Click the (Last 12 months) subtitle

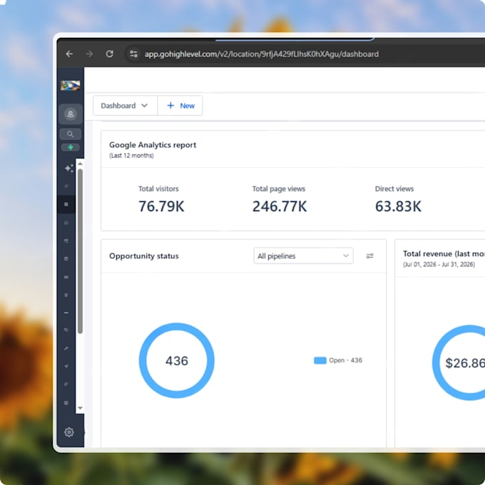coord(131,155)
